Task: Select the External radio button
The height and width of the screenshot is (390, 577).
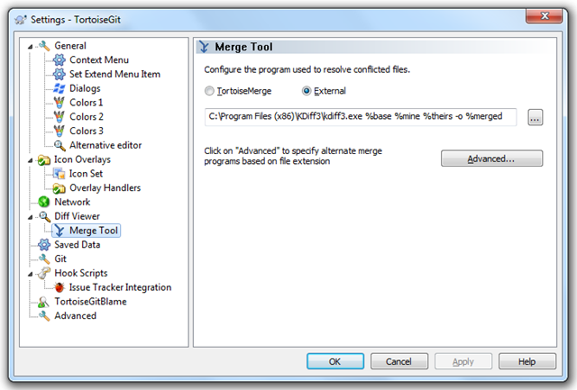Action: (307, 91)
